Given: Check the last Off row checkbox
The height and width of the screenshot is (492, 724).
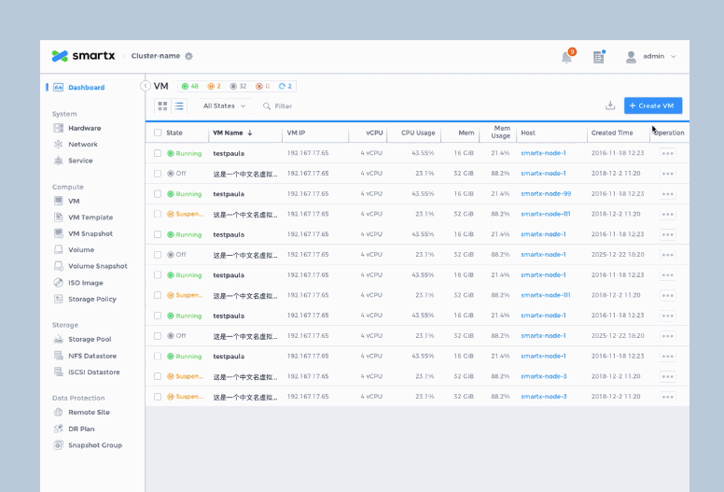Looking at the screenshot, I should click(x=158, y=336).
